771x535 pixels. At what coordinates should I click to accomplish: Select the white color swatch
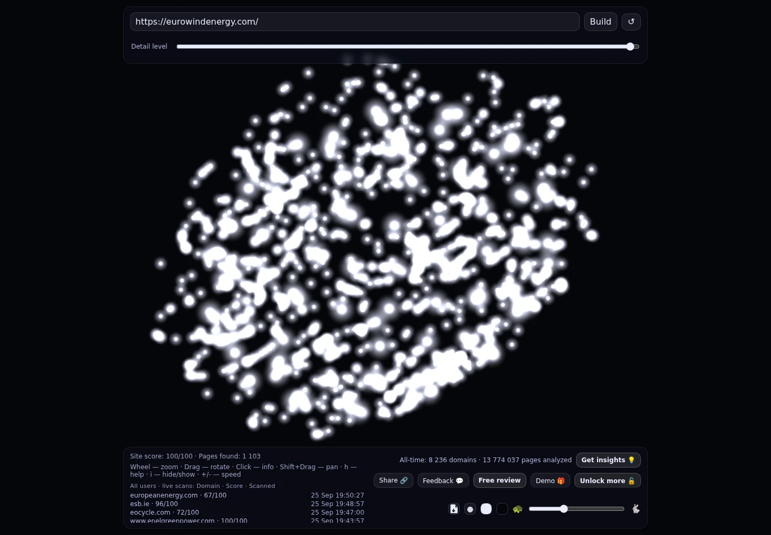(x=486, y=509)
